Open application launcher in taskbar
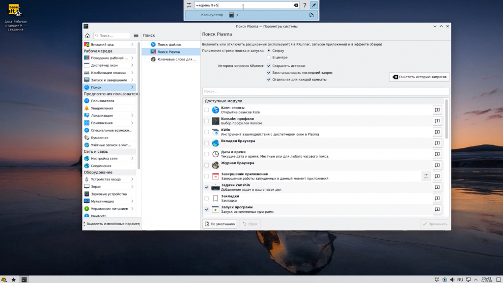503x283 pixels. 4,280
